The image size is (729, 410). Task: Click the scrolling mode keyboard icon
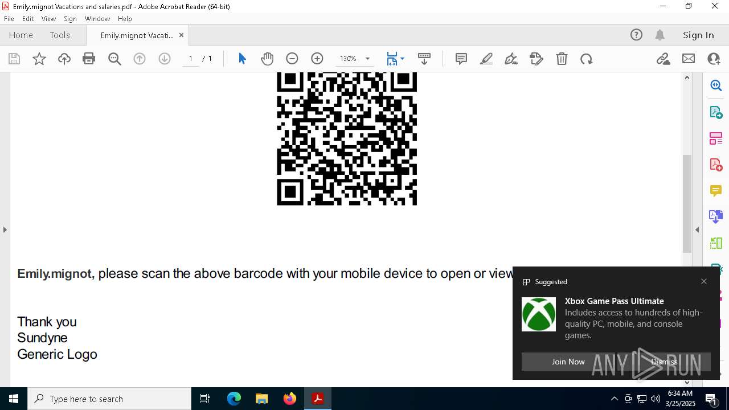(424, 59)
